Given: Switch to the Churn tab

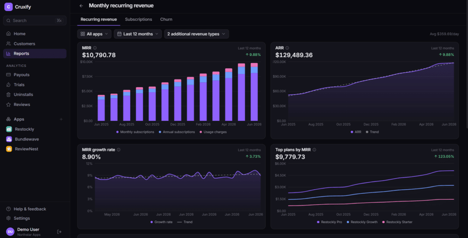Looking at the screenshot, I should (166, 19).
